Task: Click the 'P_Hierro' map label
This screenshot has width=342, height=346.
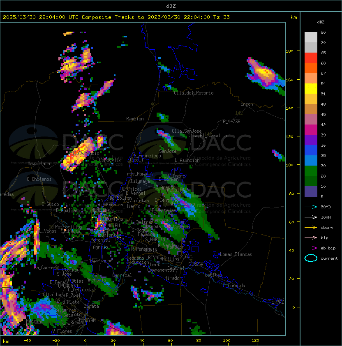Action: point(130,206)
